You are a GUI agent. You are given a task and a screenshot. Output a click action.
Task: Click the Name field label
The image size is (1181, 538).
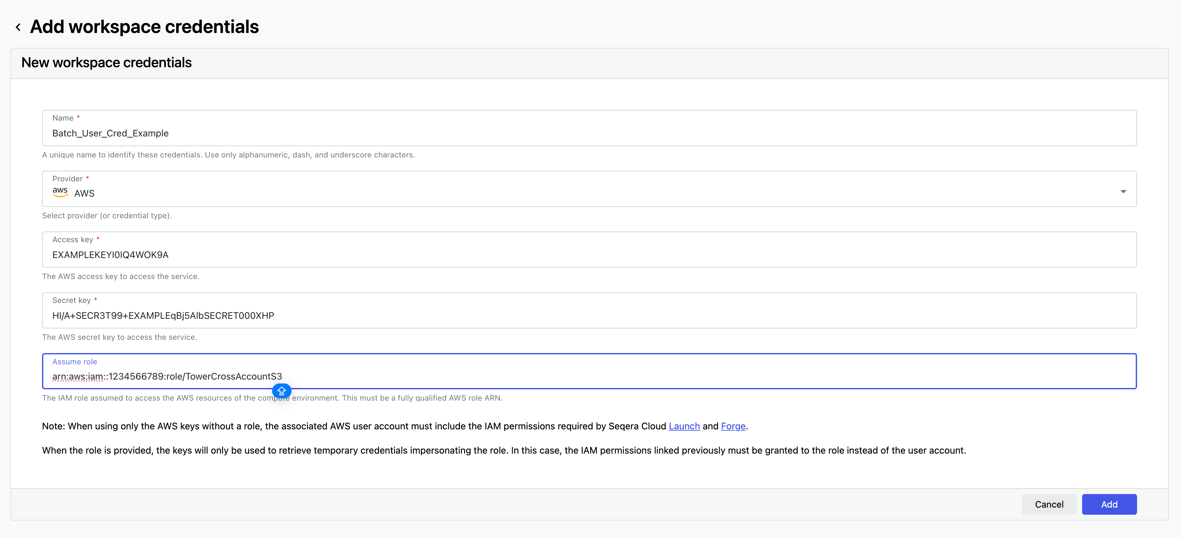pyautogui.click(x=63, y=118)
